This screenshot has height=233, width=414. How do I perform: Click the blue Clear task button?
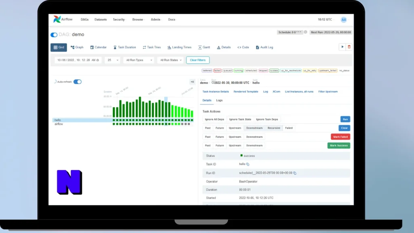(x=344, y=128)
